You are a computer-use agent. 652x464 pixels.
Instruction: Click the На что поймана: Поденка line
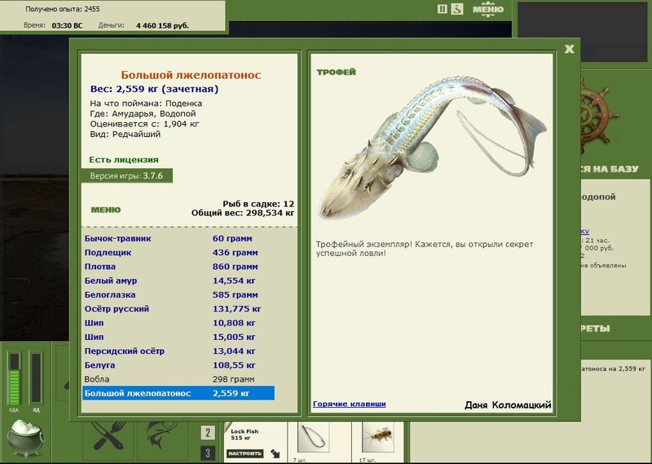pos(146,104)
